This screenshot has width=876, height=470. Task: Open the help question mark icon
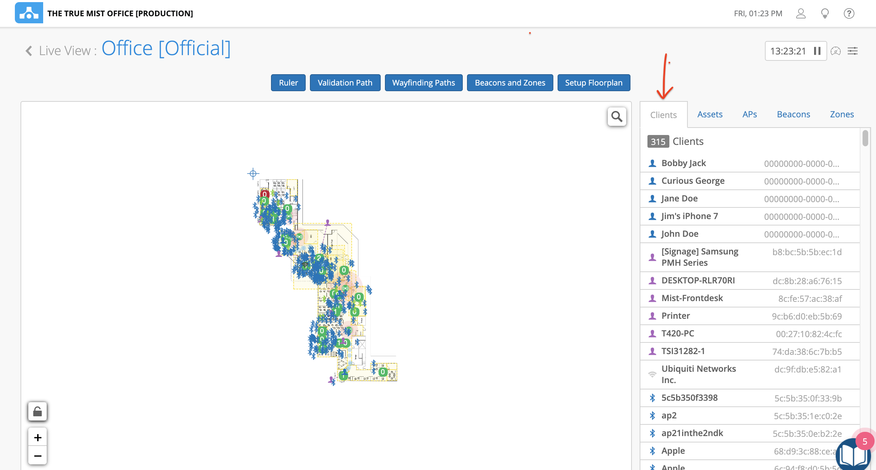849,13
